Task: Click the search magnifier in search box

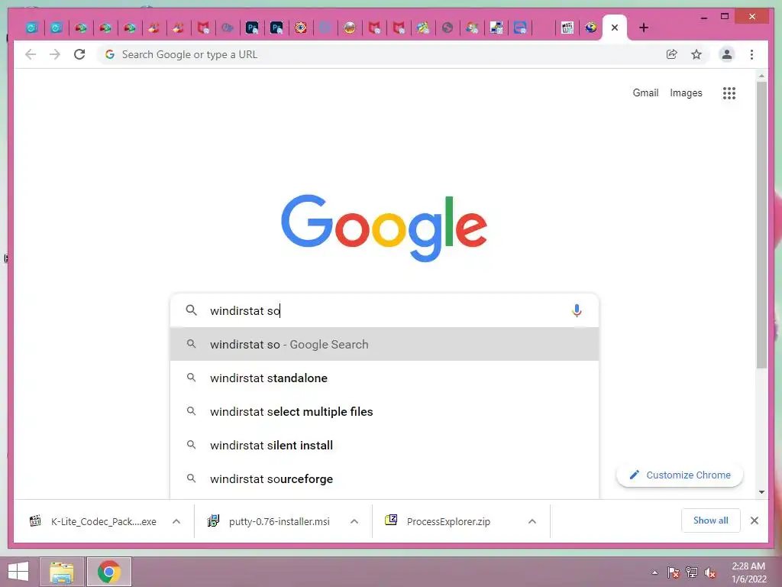Action: pos(191,310)
